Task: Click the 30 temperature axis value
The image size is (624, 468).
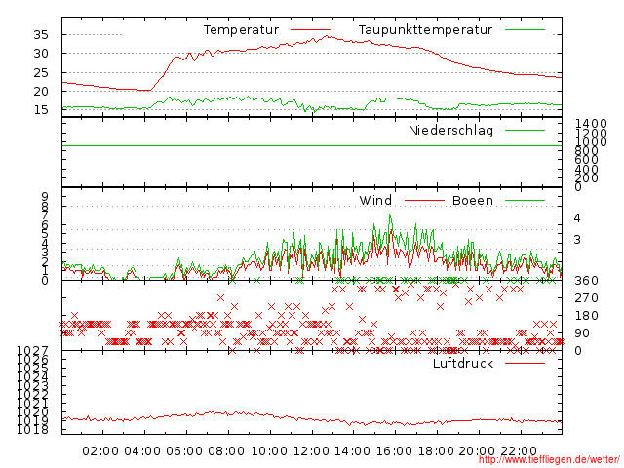Action: [41, 53]
